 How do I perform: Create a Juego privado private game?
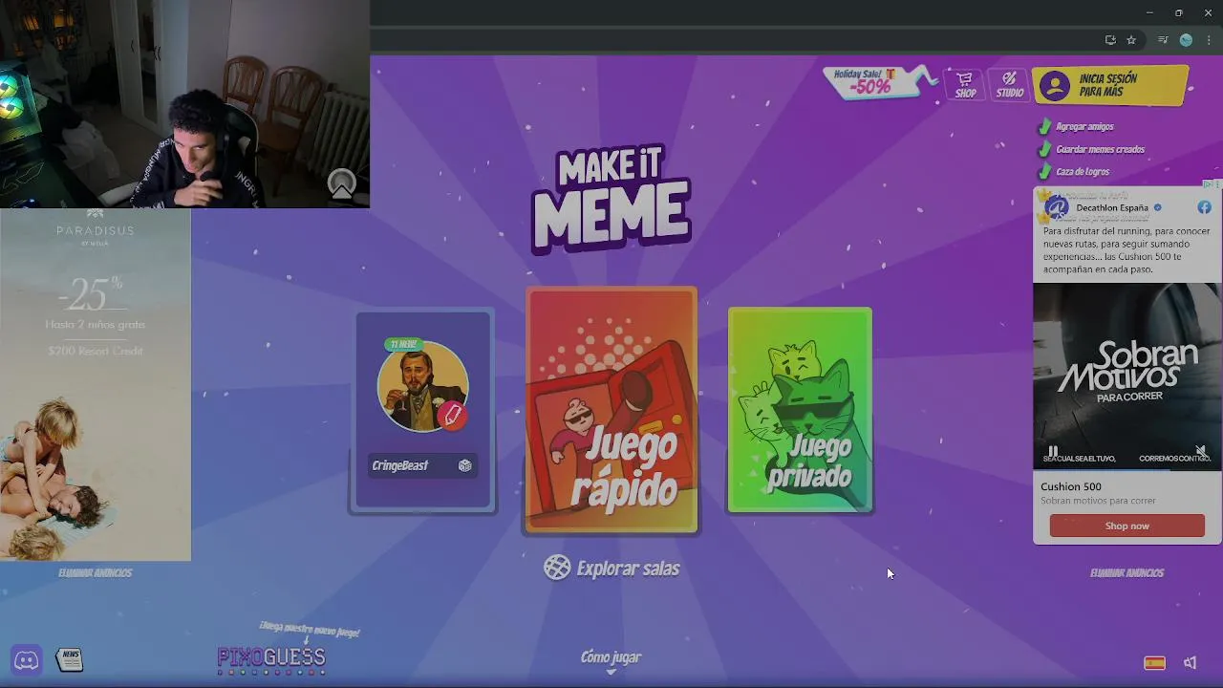800,410
